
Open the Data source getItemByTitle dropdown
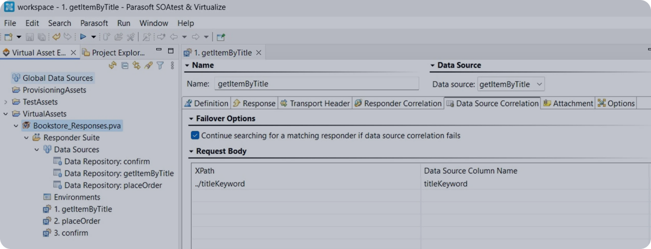pyautogui.click(x=538, y=84)
